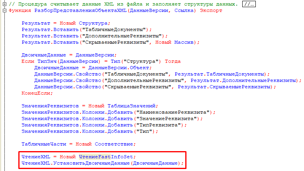
Task: Click the ТаблицаЗначений type name
Action: (x=131, y=106)
